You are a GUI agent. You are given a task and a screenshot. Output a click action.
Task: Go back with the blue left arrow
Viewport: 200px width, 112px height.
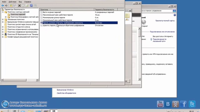tap(3, 6)
